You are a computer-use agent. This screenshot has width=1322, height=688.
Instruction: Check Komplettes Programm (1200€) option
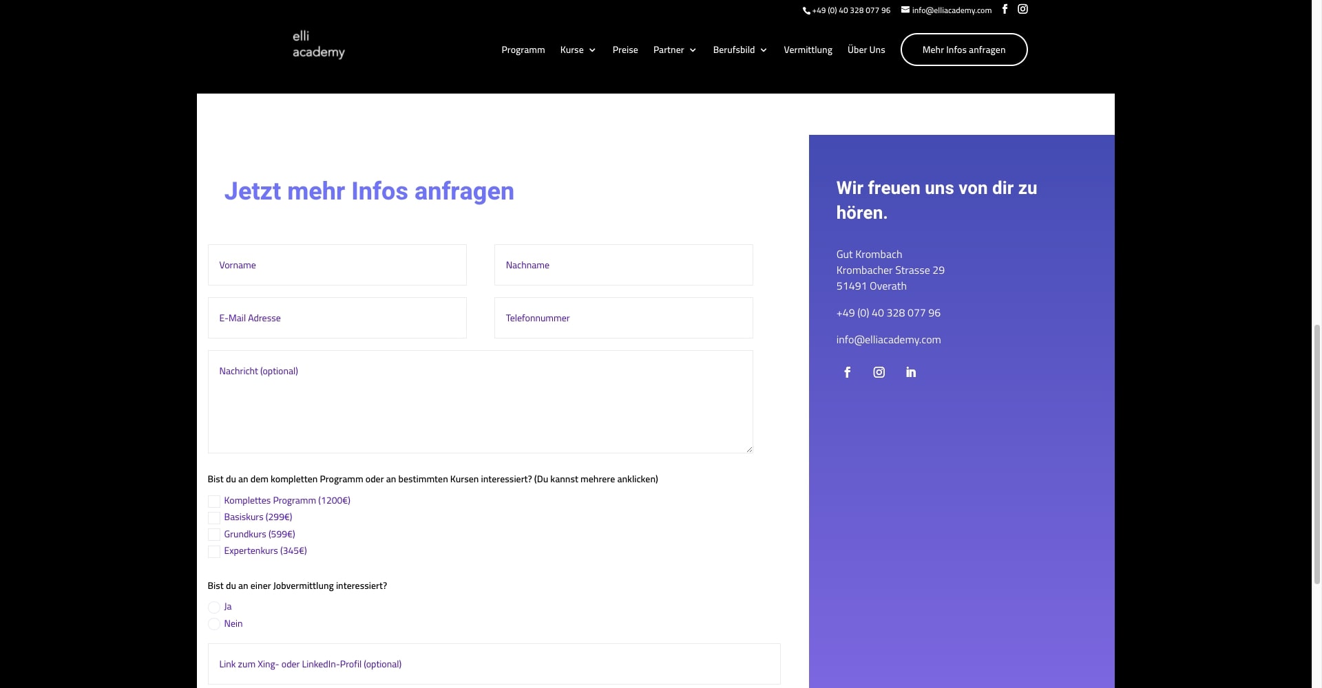(x=214, y=502)
